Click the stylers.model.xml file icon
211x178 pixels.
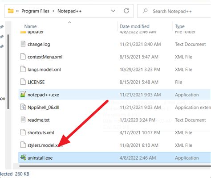click(x=23, y=145)
